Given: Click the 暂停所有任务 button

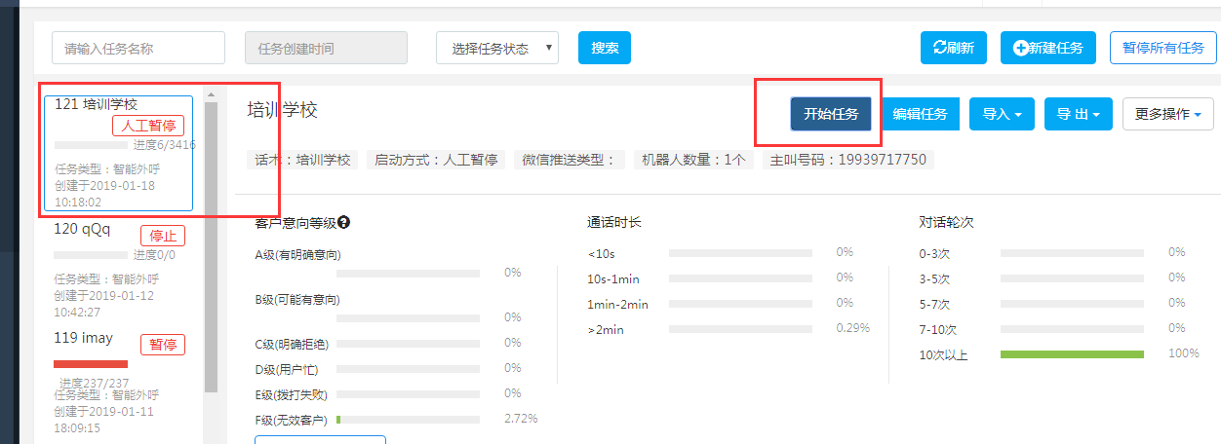Looking at the screenshot, I should [1162, 48].
